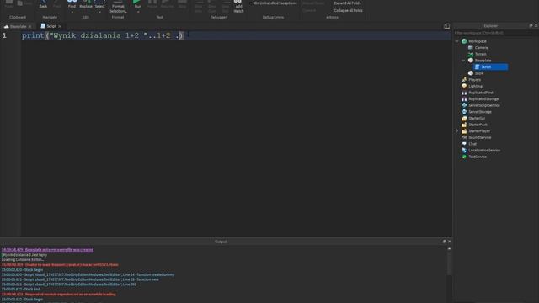Click the 'Loading Cutscene Editor...' output line
The width and height of the screenshot is (539, 303).
[23, 260]
